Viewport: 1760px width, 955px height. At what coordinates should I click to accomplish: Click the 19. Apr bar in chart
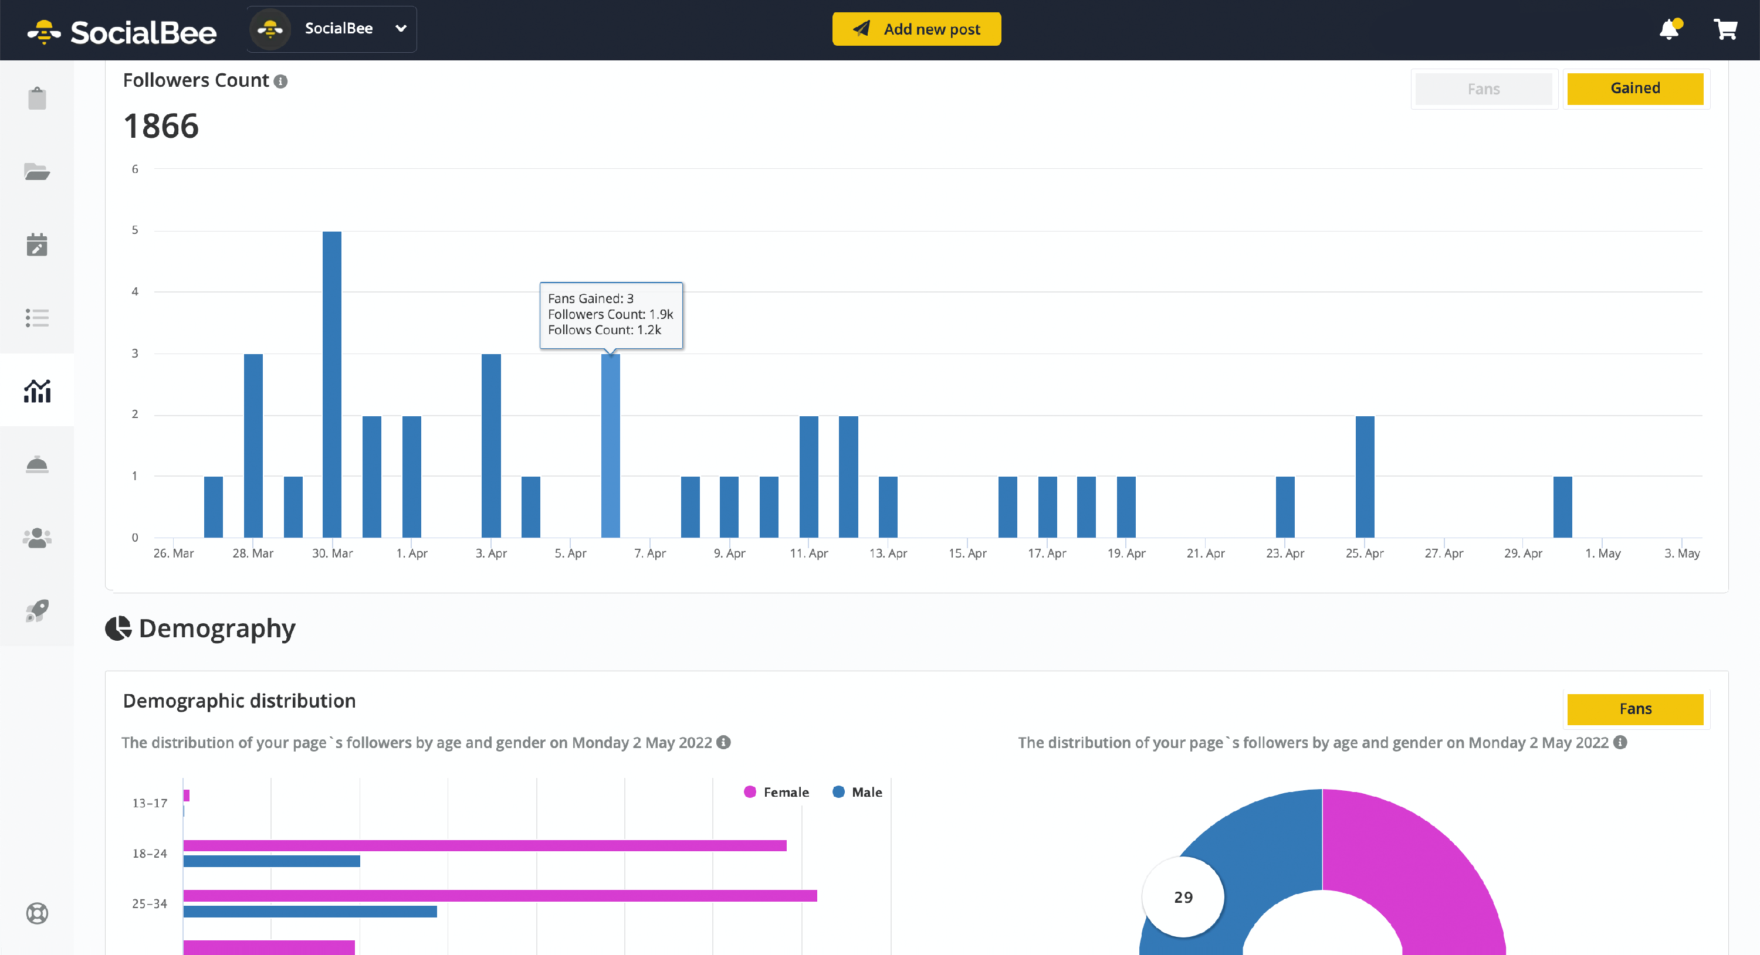1126,507
